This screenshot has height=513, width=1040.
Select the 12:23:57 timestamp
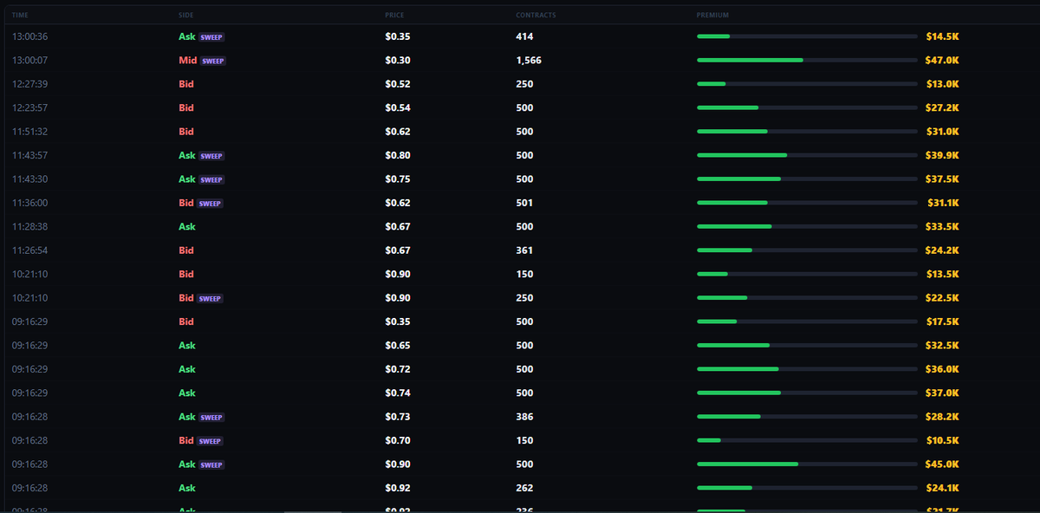pos(29,108)
